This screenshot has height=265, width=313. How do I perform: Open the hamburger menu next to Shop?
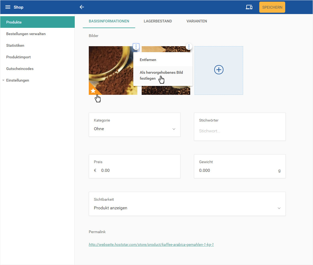[x=8, y=7]
